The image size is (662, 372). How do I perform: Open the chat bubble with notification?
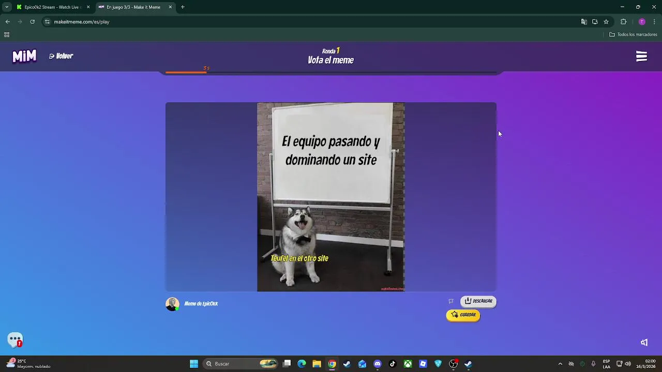click(x=15, y=340)
